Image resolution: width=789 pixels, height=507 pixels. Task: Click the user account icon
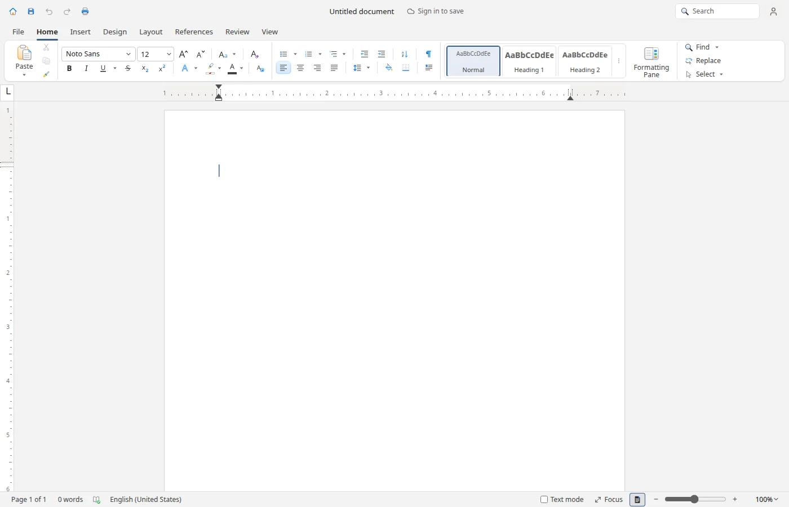tap(773, 11)
